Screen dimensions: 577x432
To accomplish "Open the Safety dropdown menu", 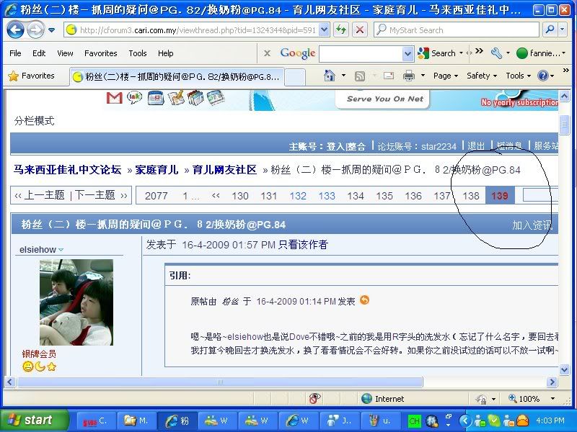I will (x=482, y=76).
